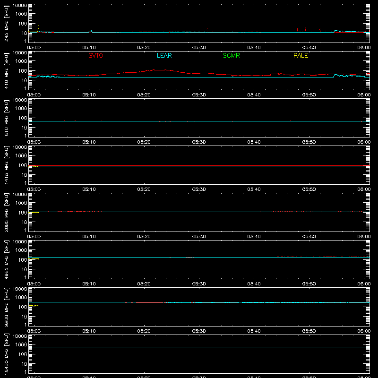
Task: Select the '2695 MHz [SFU]' axis label
Action: [6, 212]
